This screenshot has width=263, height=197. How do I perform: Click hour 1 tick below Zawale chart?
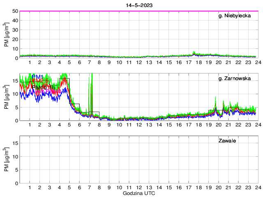(30, 188)
